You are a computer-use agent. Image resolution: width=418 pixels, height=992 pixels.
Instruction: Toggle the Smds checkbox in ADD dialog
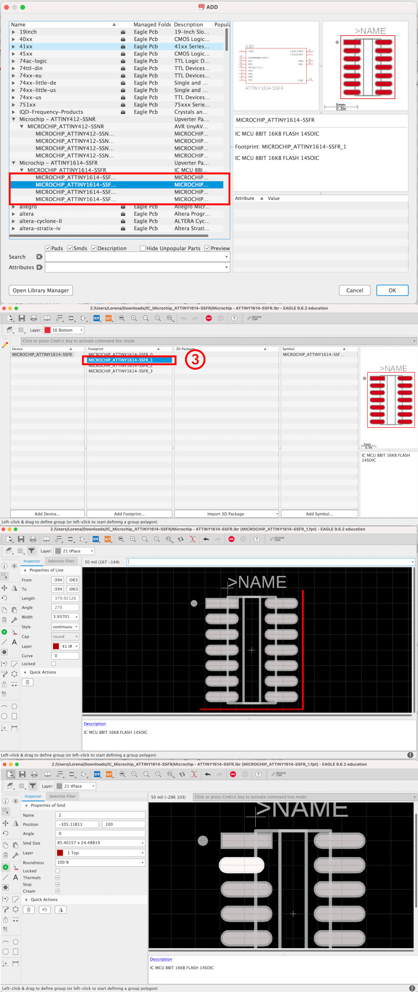(70, 248)
